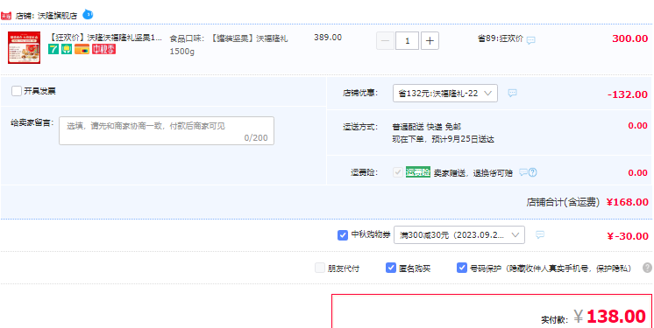
Task: Click the 卖家赠送，退换货可赔 text
Action: [473, 172]
